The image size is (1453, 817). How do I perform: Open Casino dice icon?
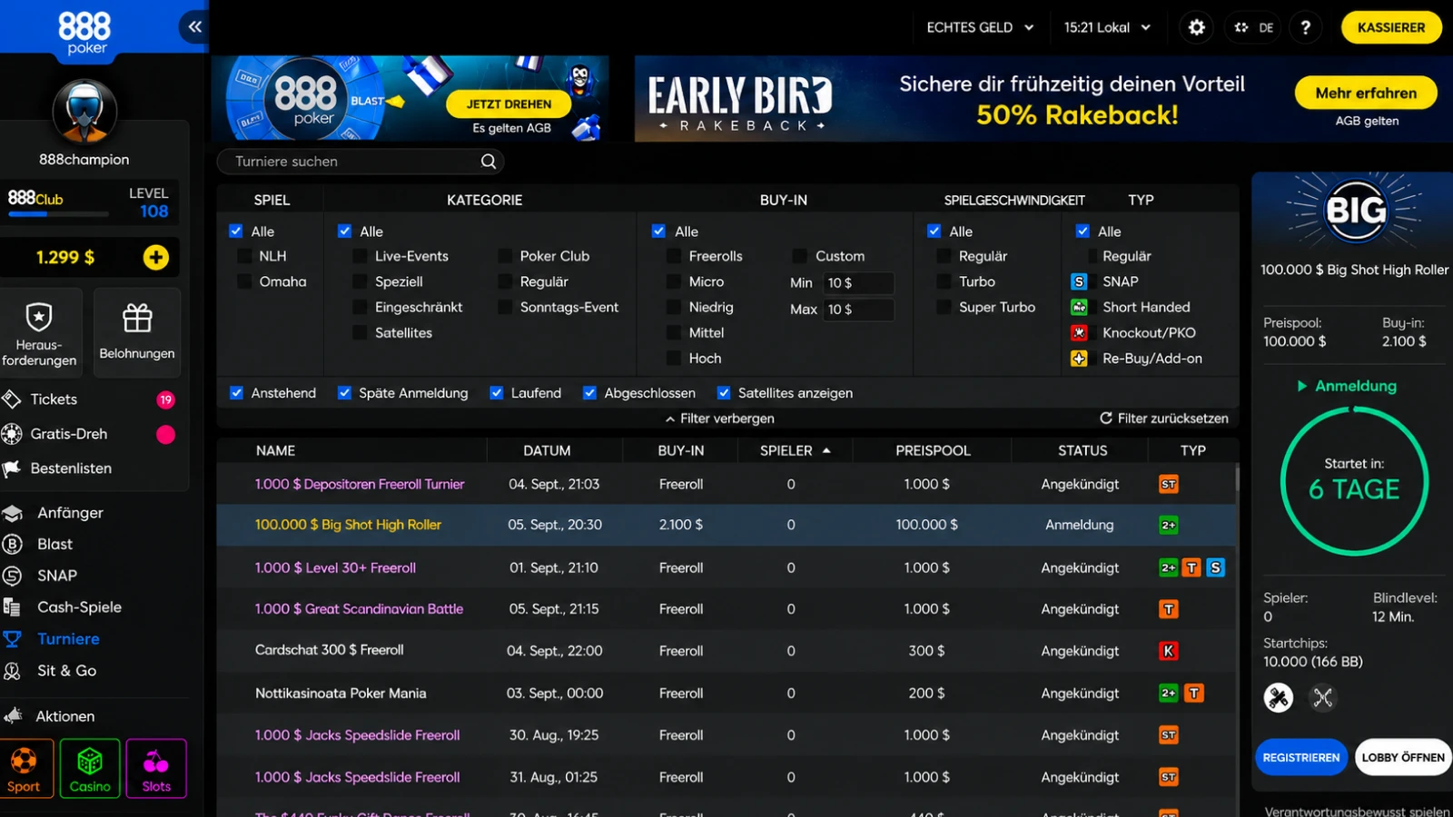90,769
